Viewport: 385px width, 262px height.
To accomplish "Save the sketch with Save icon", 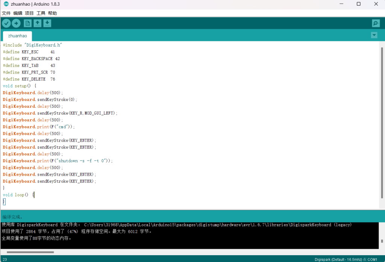I will tap(47, 23).
